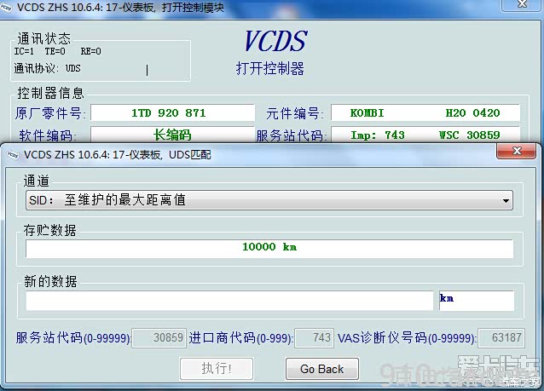Click the stored data field showing 10000 km

269,249
